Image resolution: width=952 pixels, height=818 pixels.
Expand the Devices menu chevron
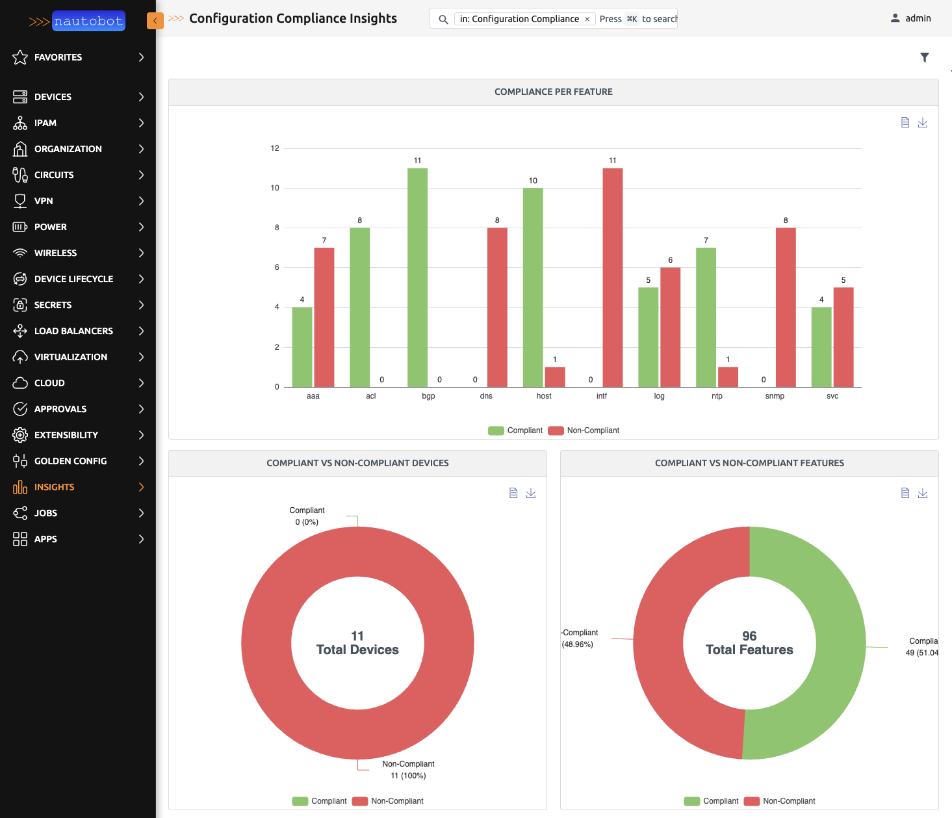coord(141,97)
